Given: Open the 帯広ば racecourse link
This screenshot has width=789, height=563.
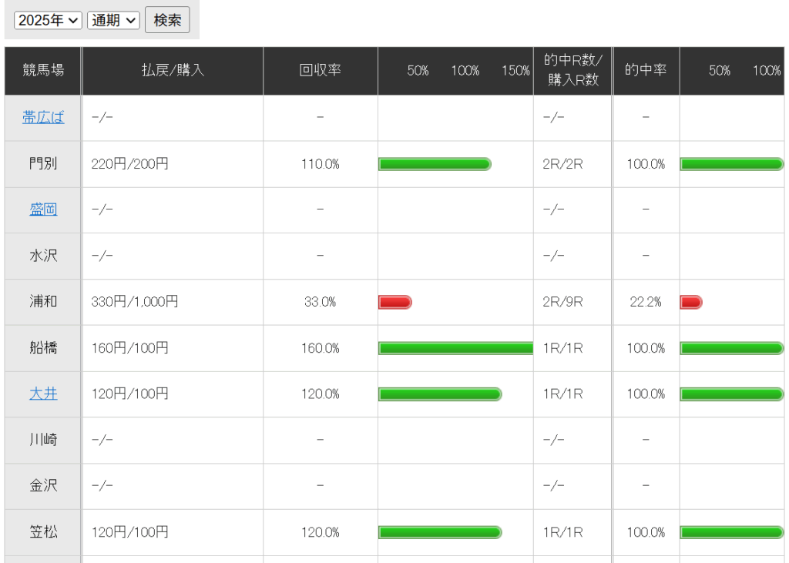Looking at the screenshot, I should [x=43, y=118].
